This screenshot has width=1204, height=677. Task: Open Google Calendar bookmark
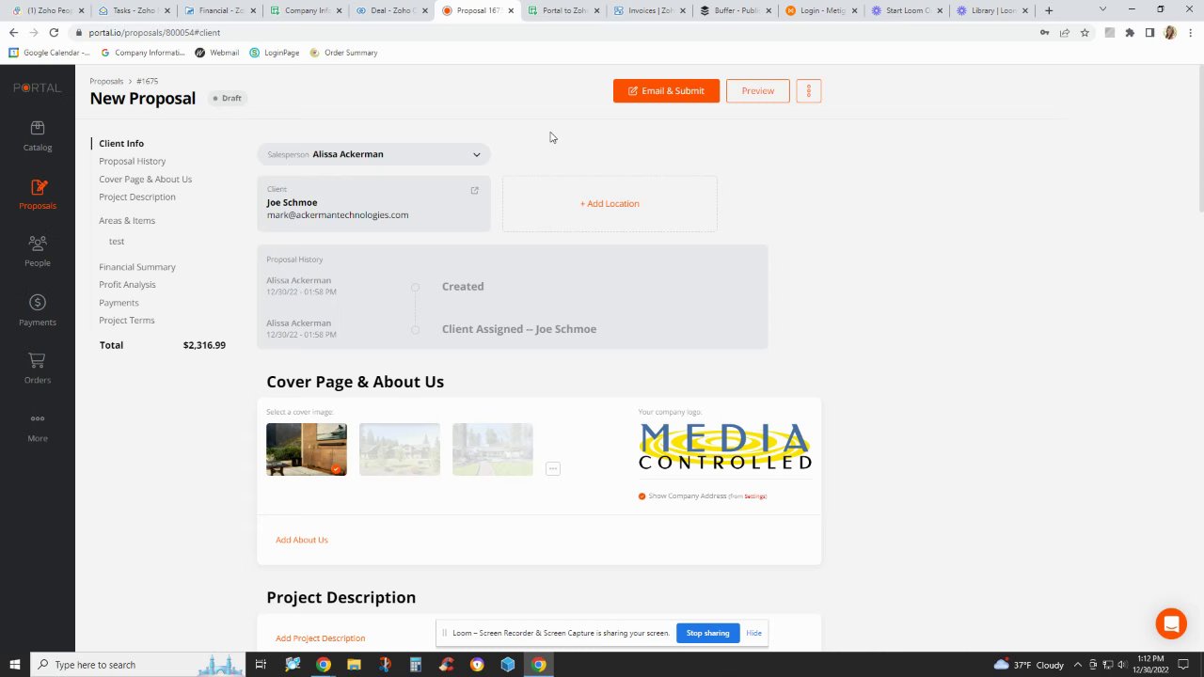pyautogui.click(x=49, y=53)
